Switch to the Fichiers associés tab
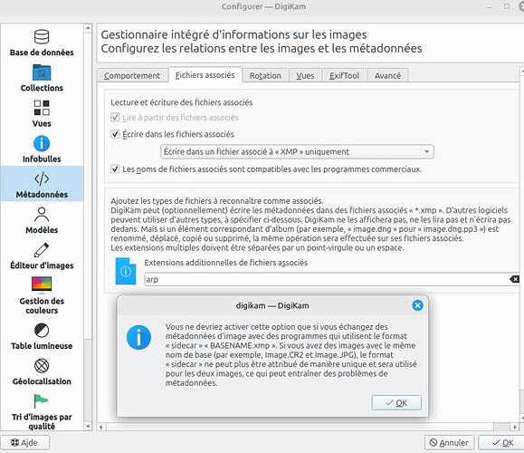 205,75
